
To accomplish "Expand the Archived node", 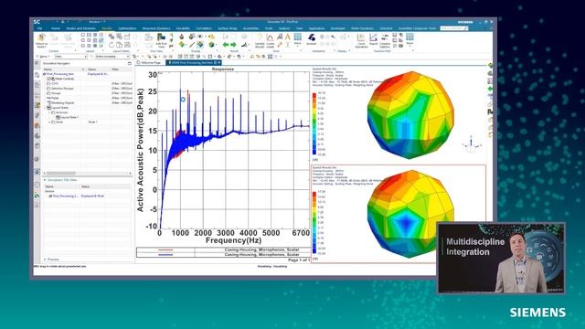I will tap(49, 112).
